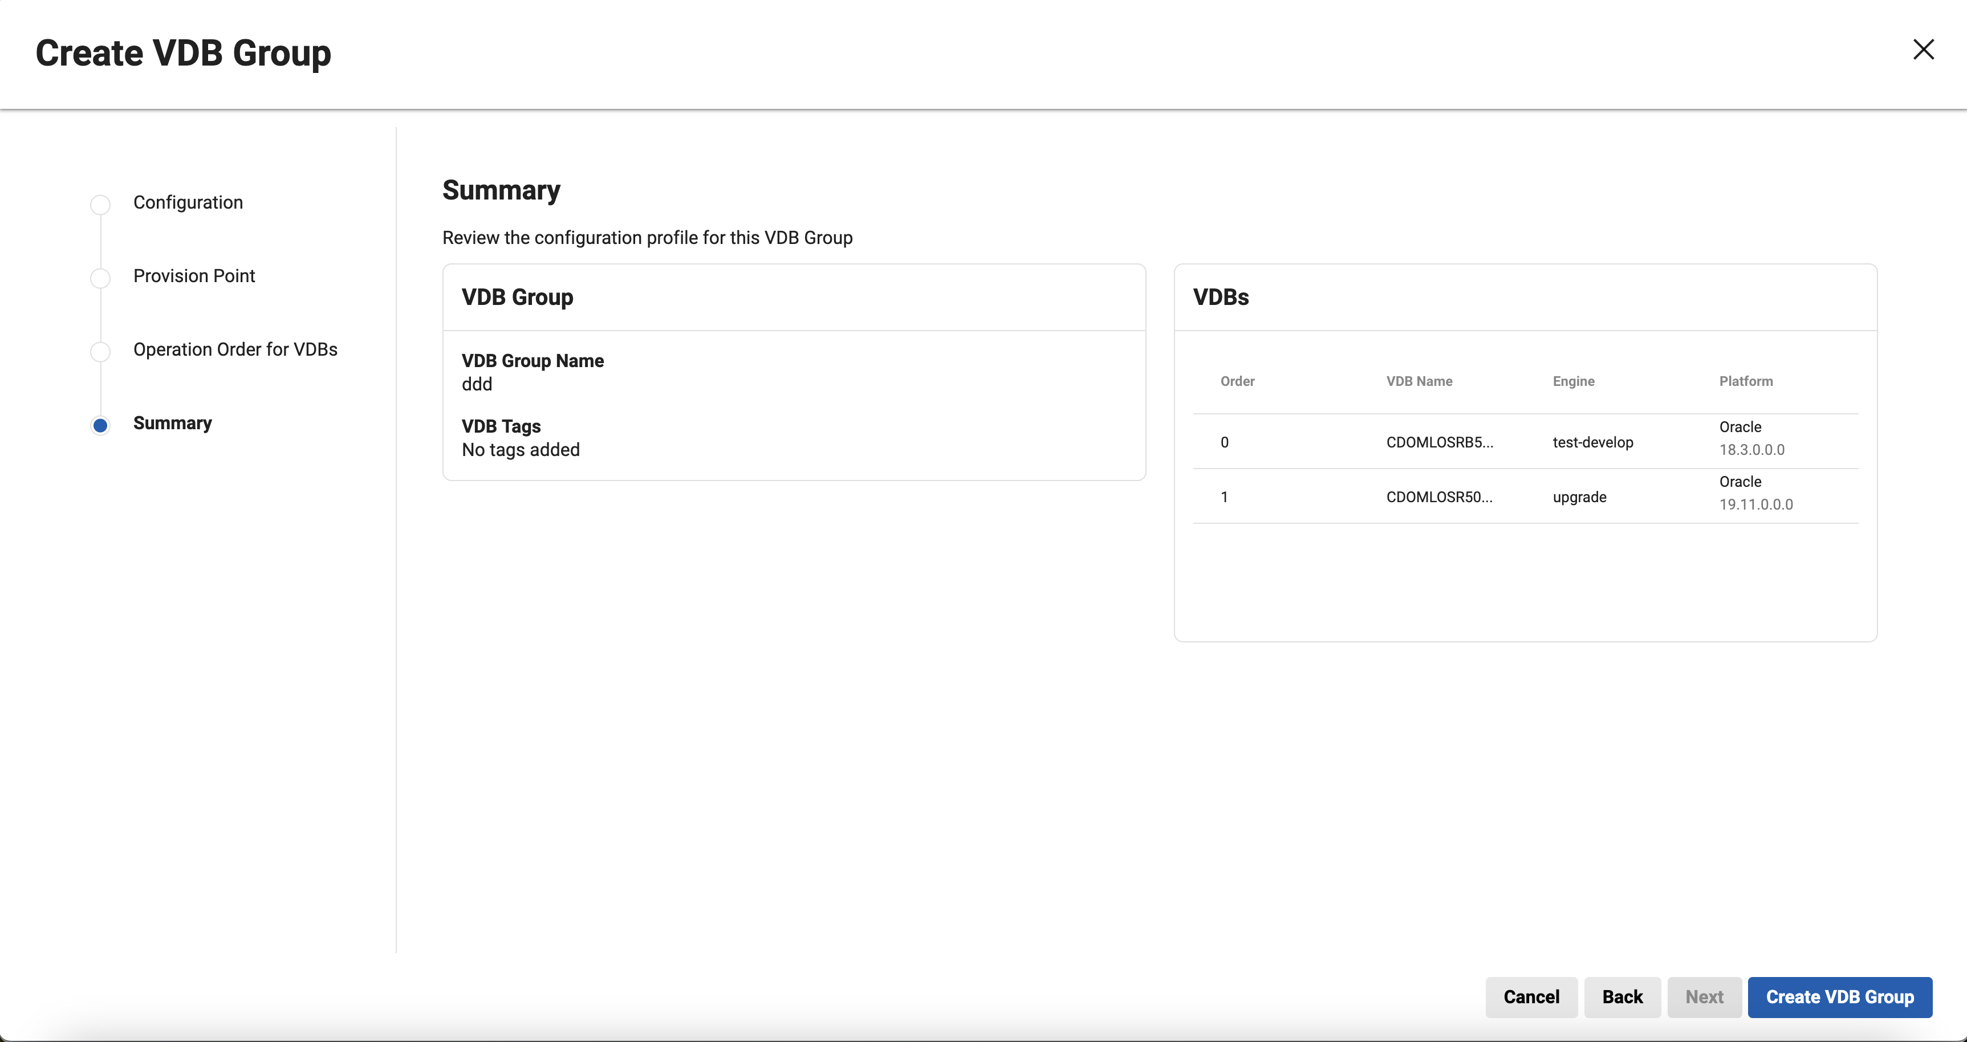Close the Create VDB Group dialog

(x=1923, y=50)
